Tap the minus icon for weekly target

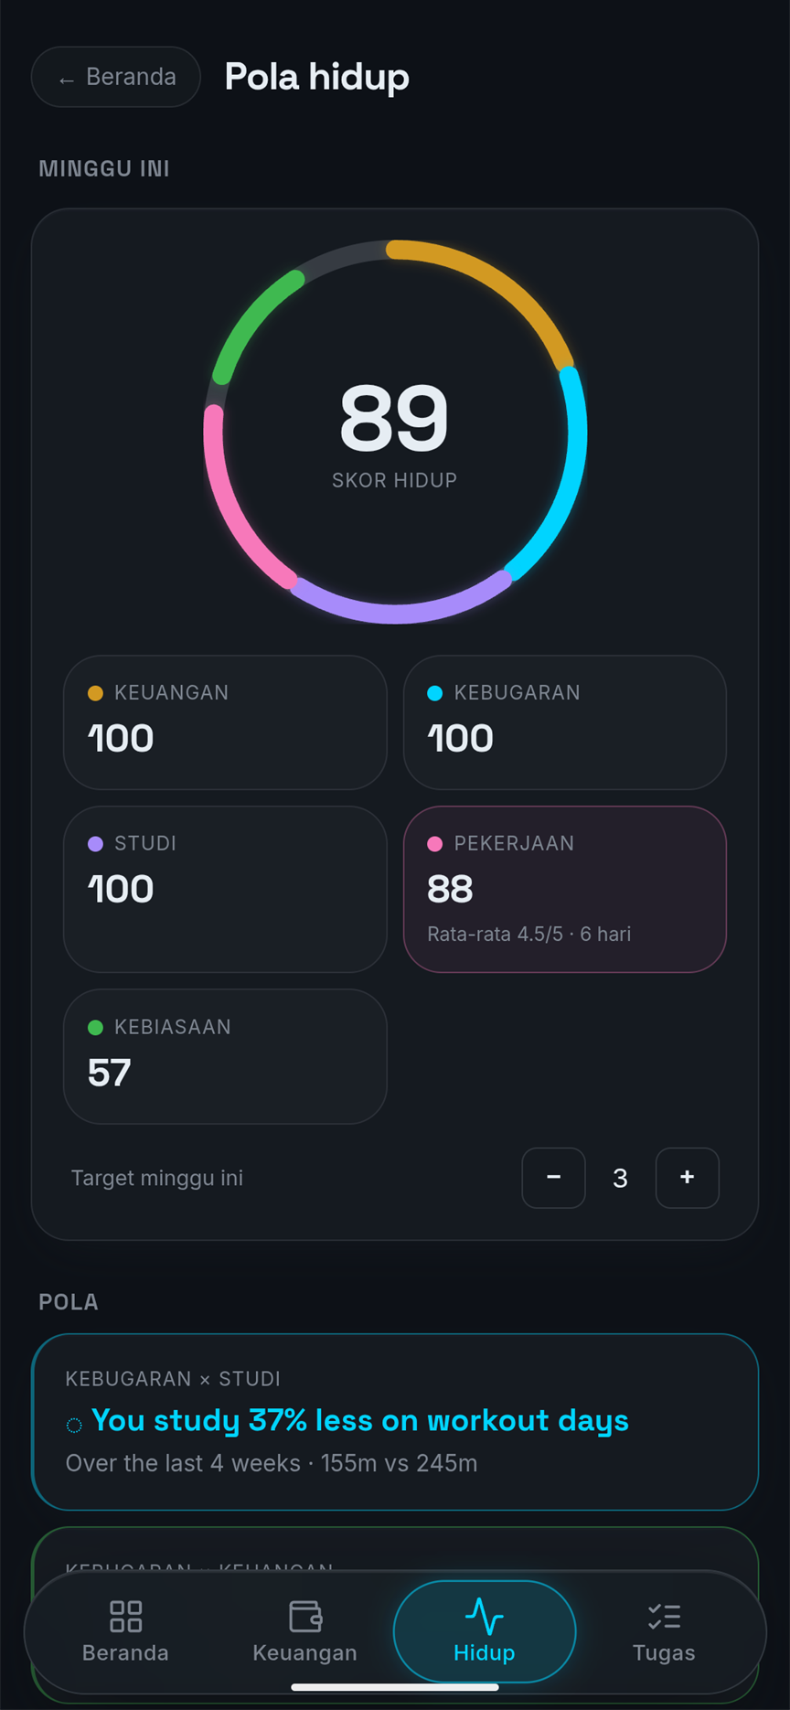coord(553,1178)
